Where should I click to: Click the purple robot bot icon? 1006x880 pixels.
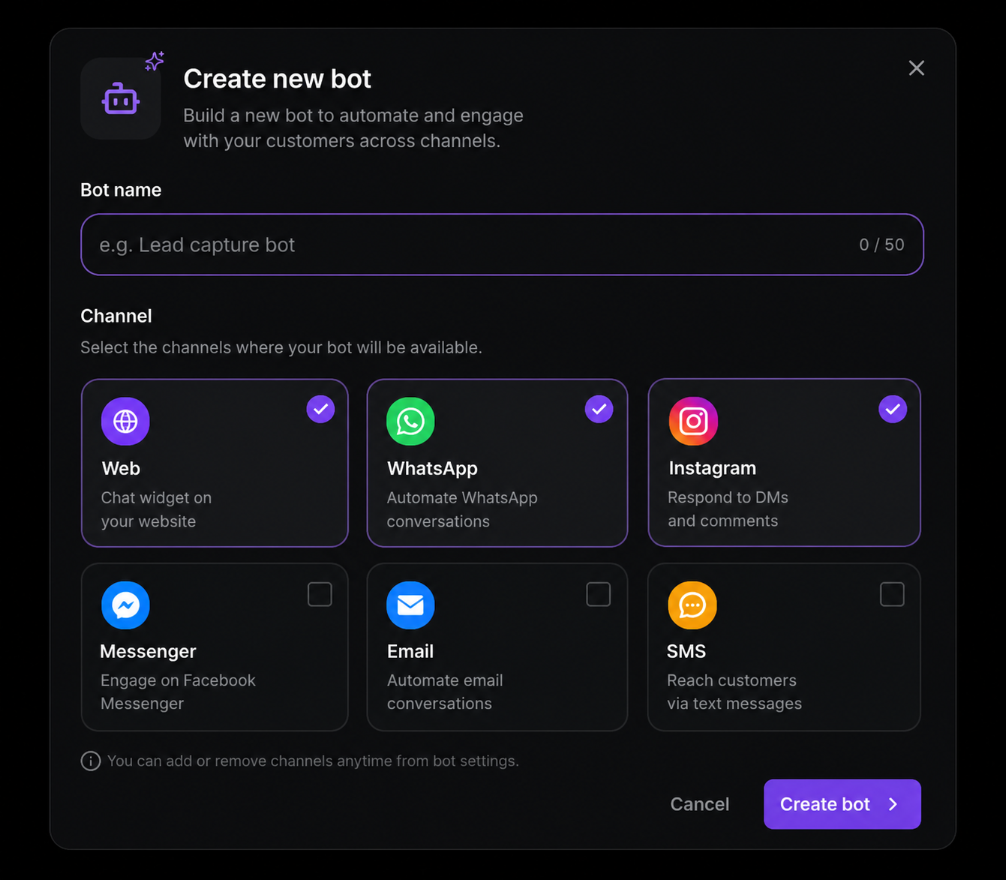(121, 99)
